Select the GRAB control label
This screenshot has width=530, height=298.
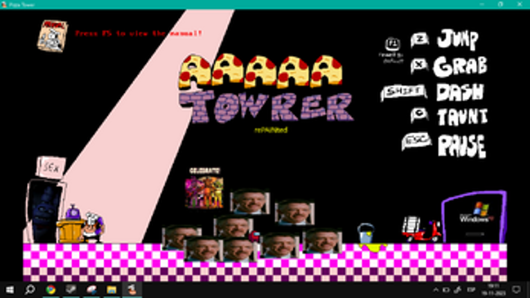tap(460, 67)
